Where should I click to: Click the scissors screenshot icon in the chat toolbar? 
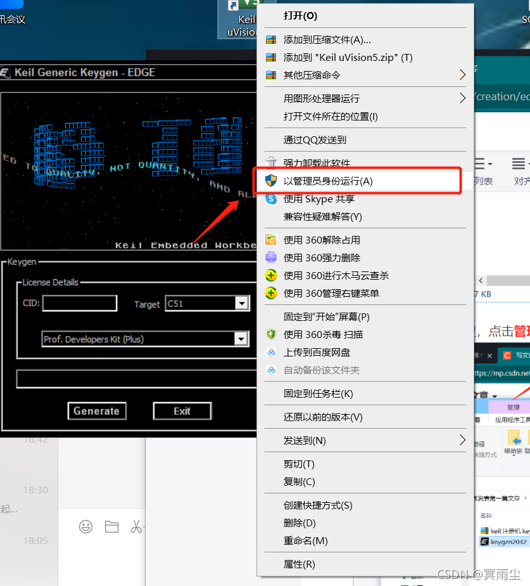click(x=137, y=526)
